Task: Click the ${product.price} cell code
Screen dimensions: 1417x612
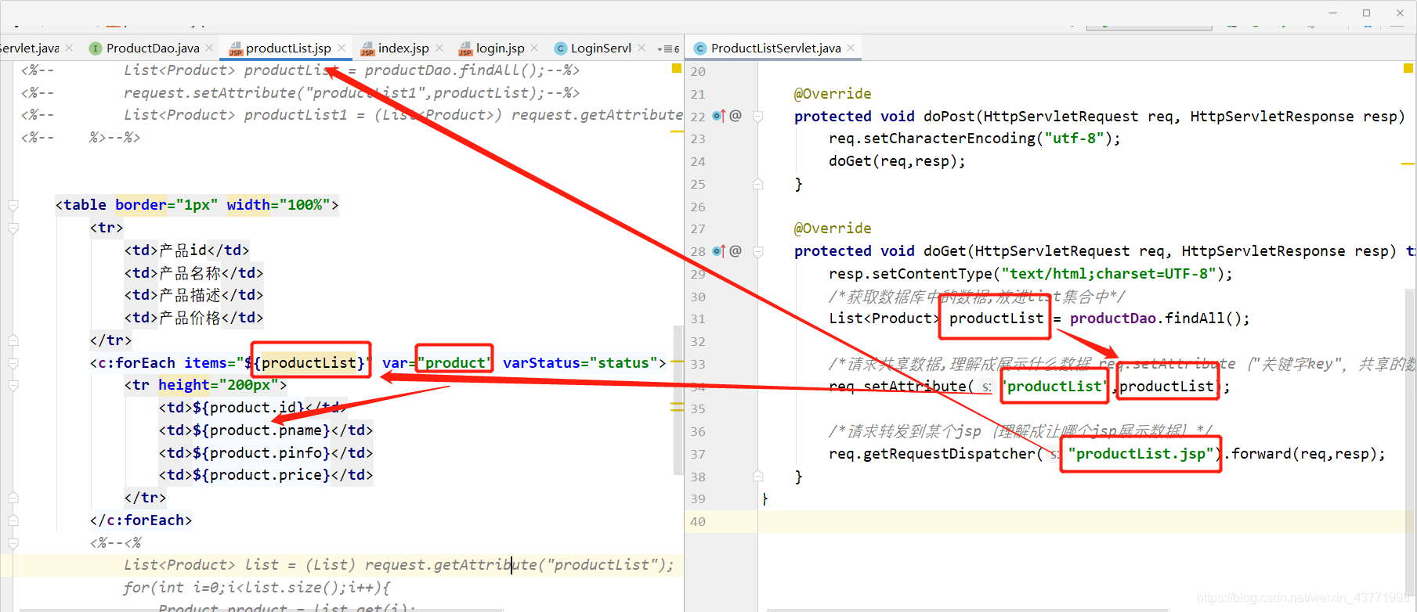Action: pyautogui.click(x=262, y=475)
